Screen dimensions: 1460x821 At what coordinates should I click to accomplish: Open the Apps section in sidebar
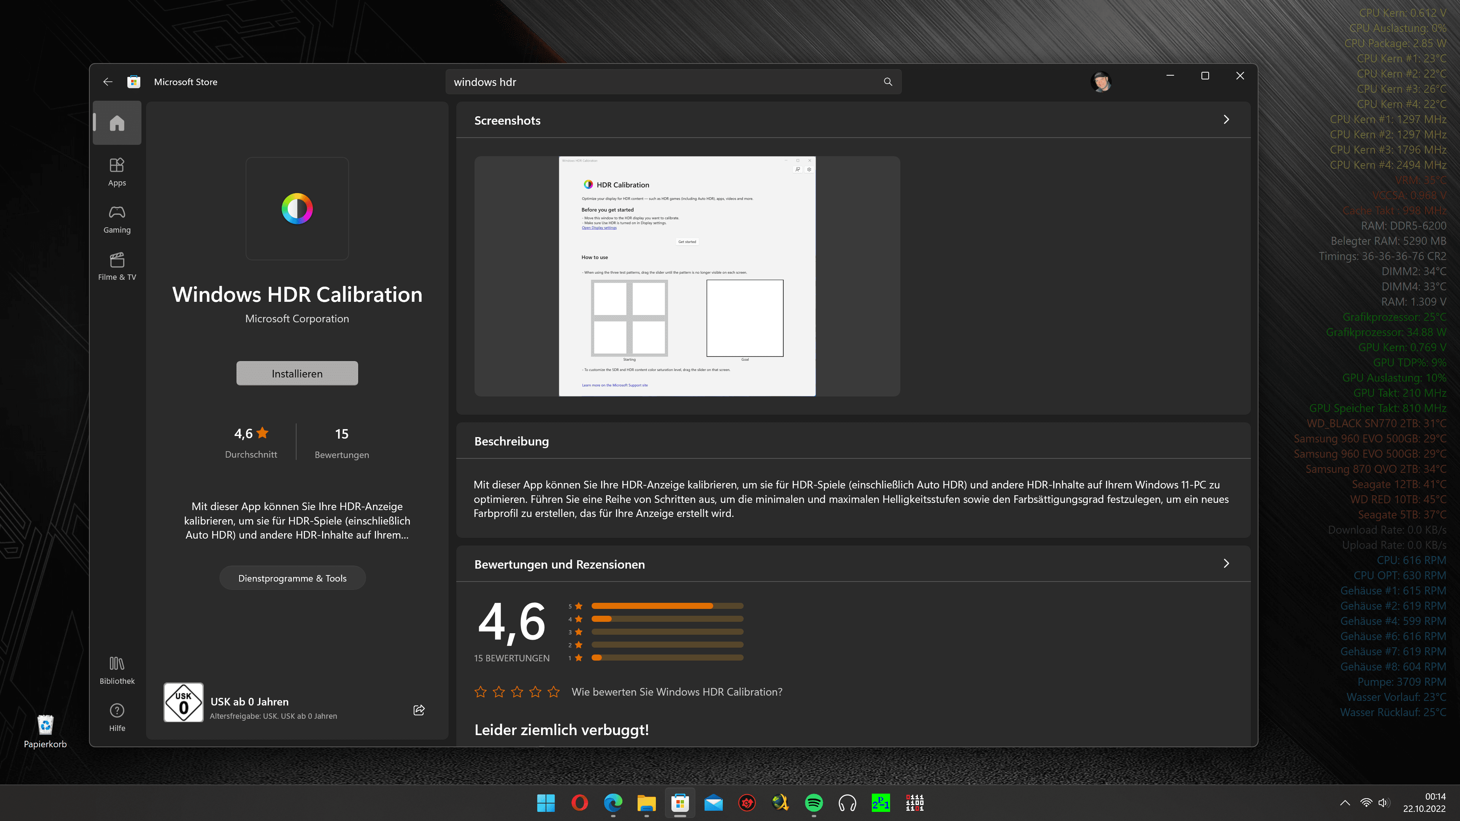click(x=117, y=172)
